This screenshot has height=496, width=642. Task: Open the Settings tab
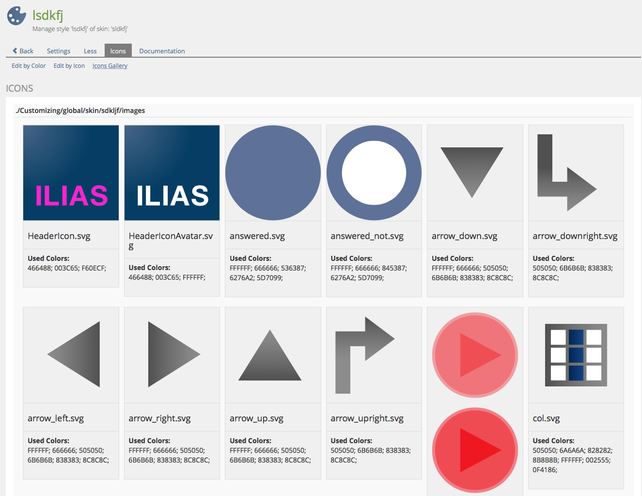(x=59, y=51)
